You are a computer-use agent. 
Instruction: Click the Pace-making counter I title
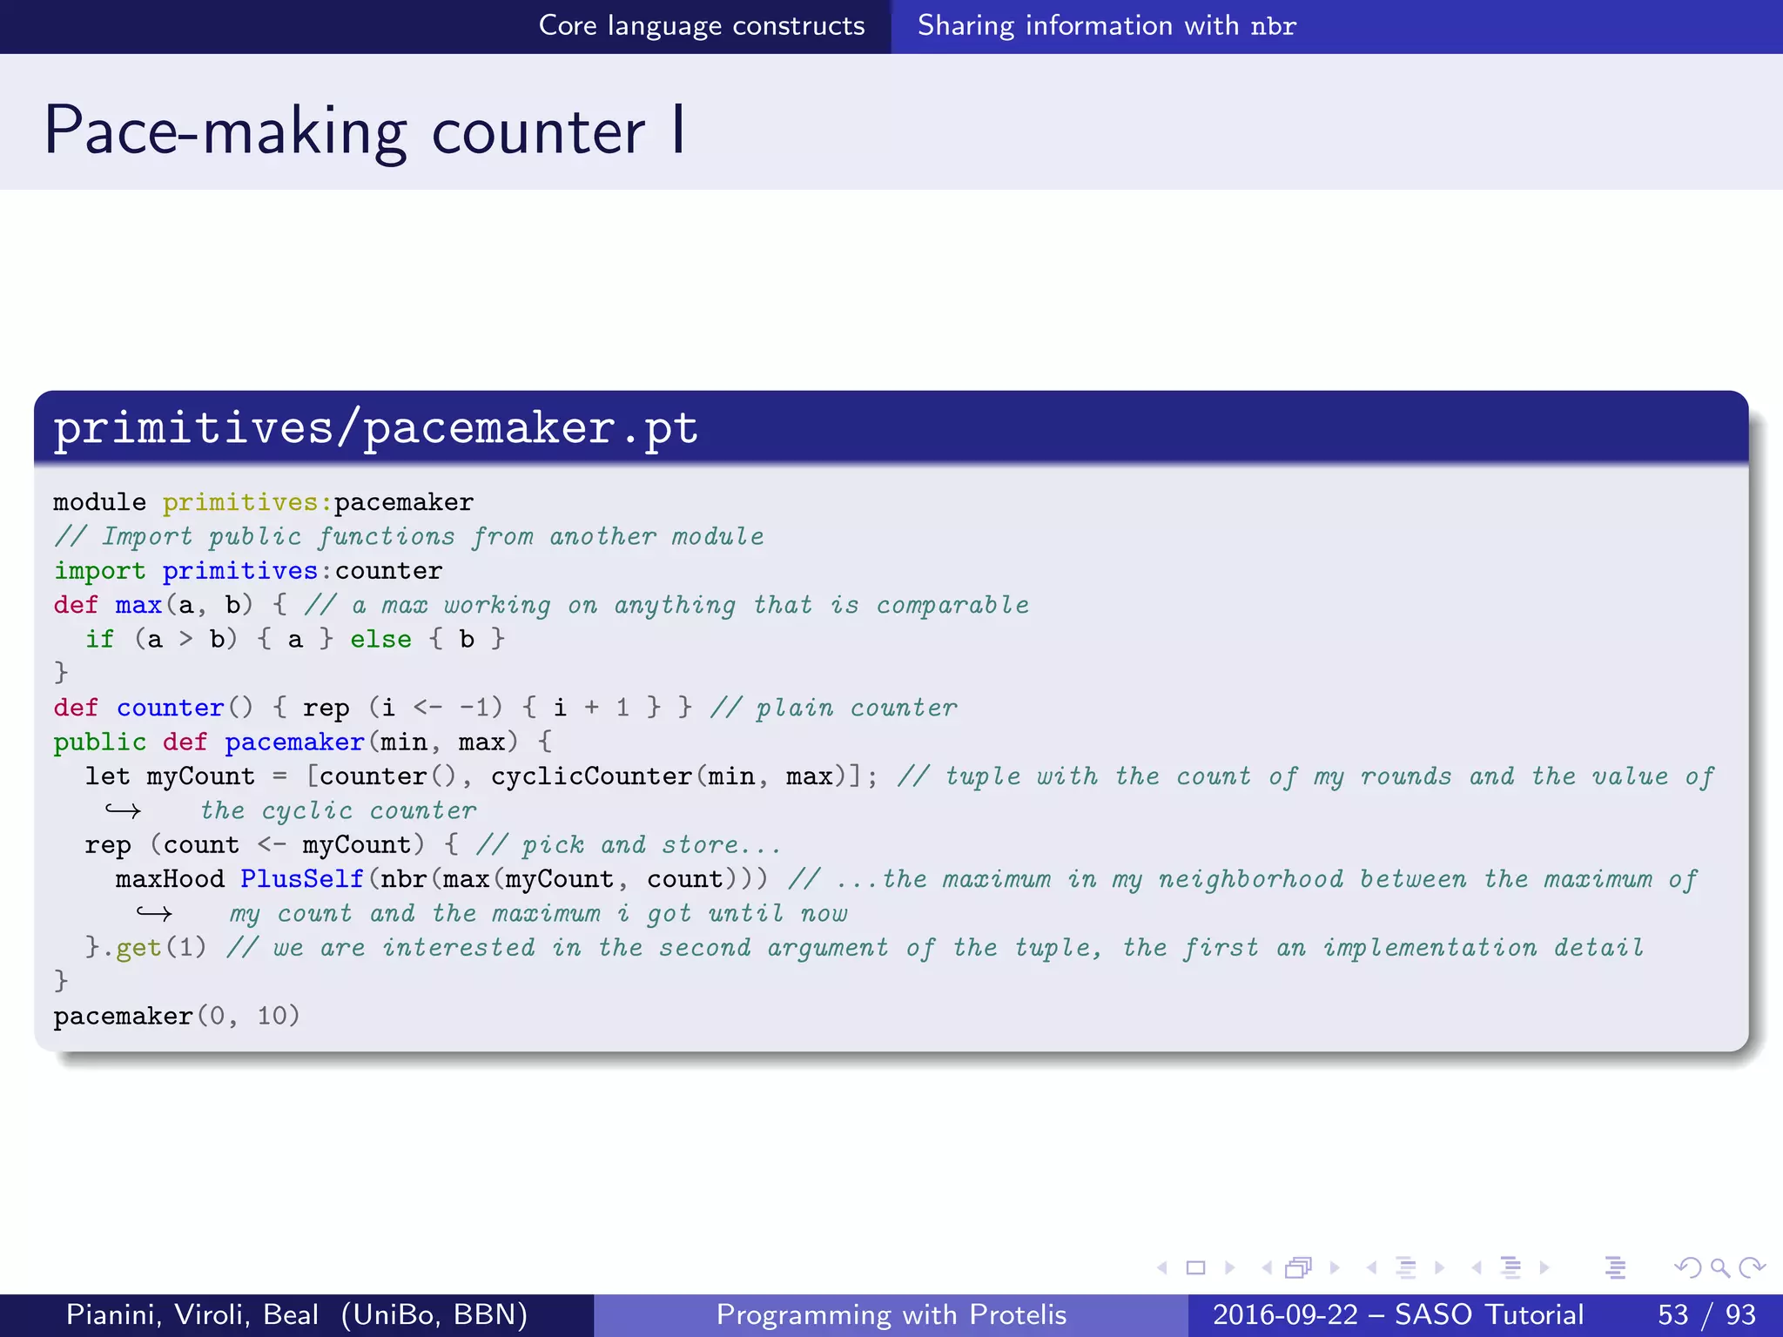(366, 131)
